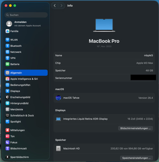Click the Apple Account avatar icon
This screenshot has width=159, height=162.
point(9,24)
